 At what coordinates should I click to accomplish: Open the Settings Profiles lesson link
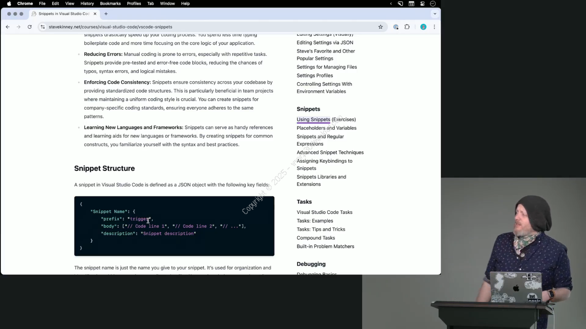(x=315, y=75)
